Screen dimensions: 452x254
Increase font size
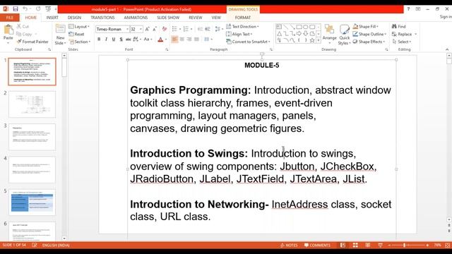[148, 30]
